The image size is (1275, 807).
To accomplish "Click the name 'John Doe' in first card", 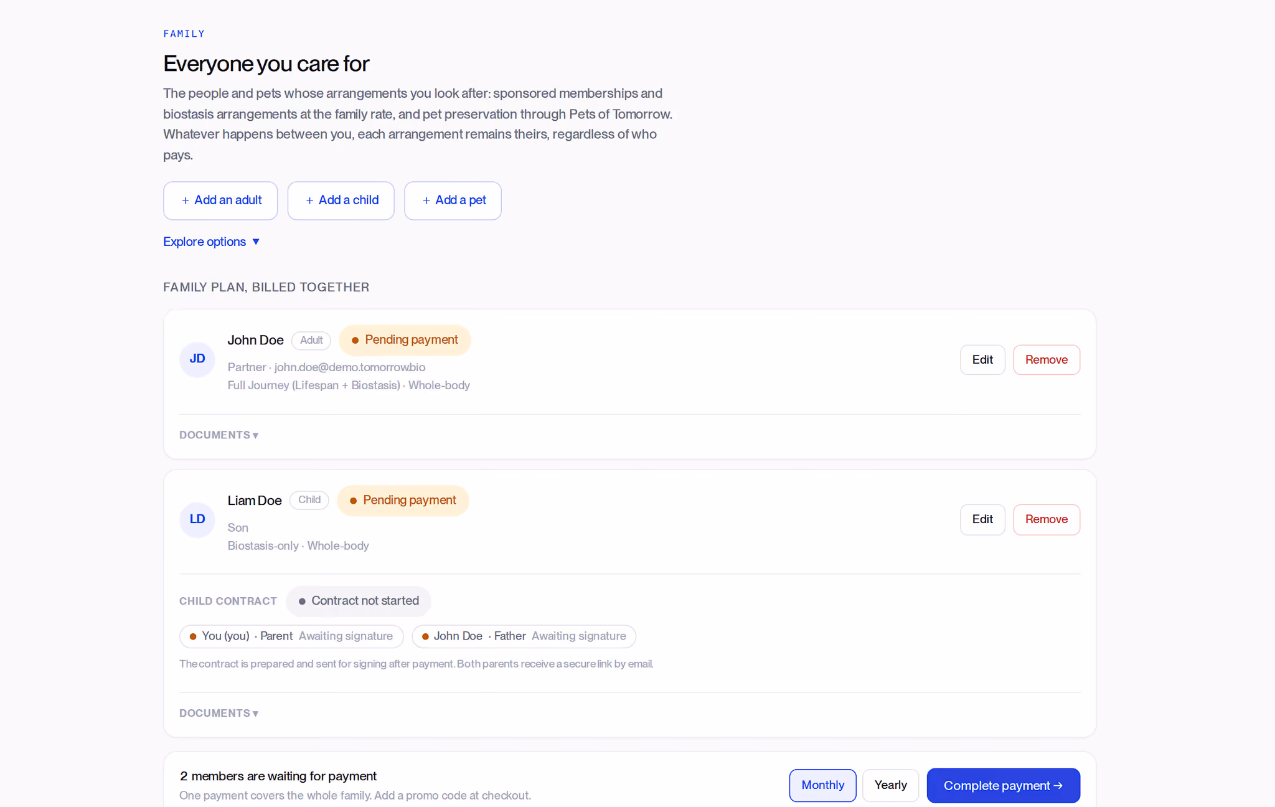I will (255, 341).
